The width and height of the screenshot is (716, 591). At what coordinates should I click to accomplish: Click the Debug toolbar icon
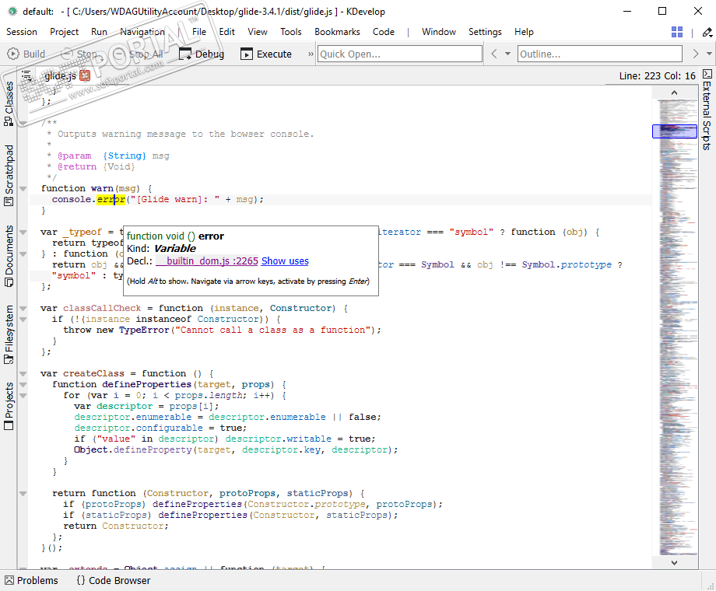(185, 54)
